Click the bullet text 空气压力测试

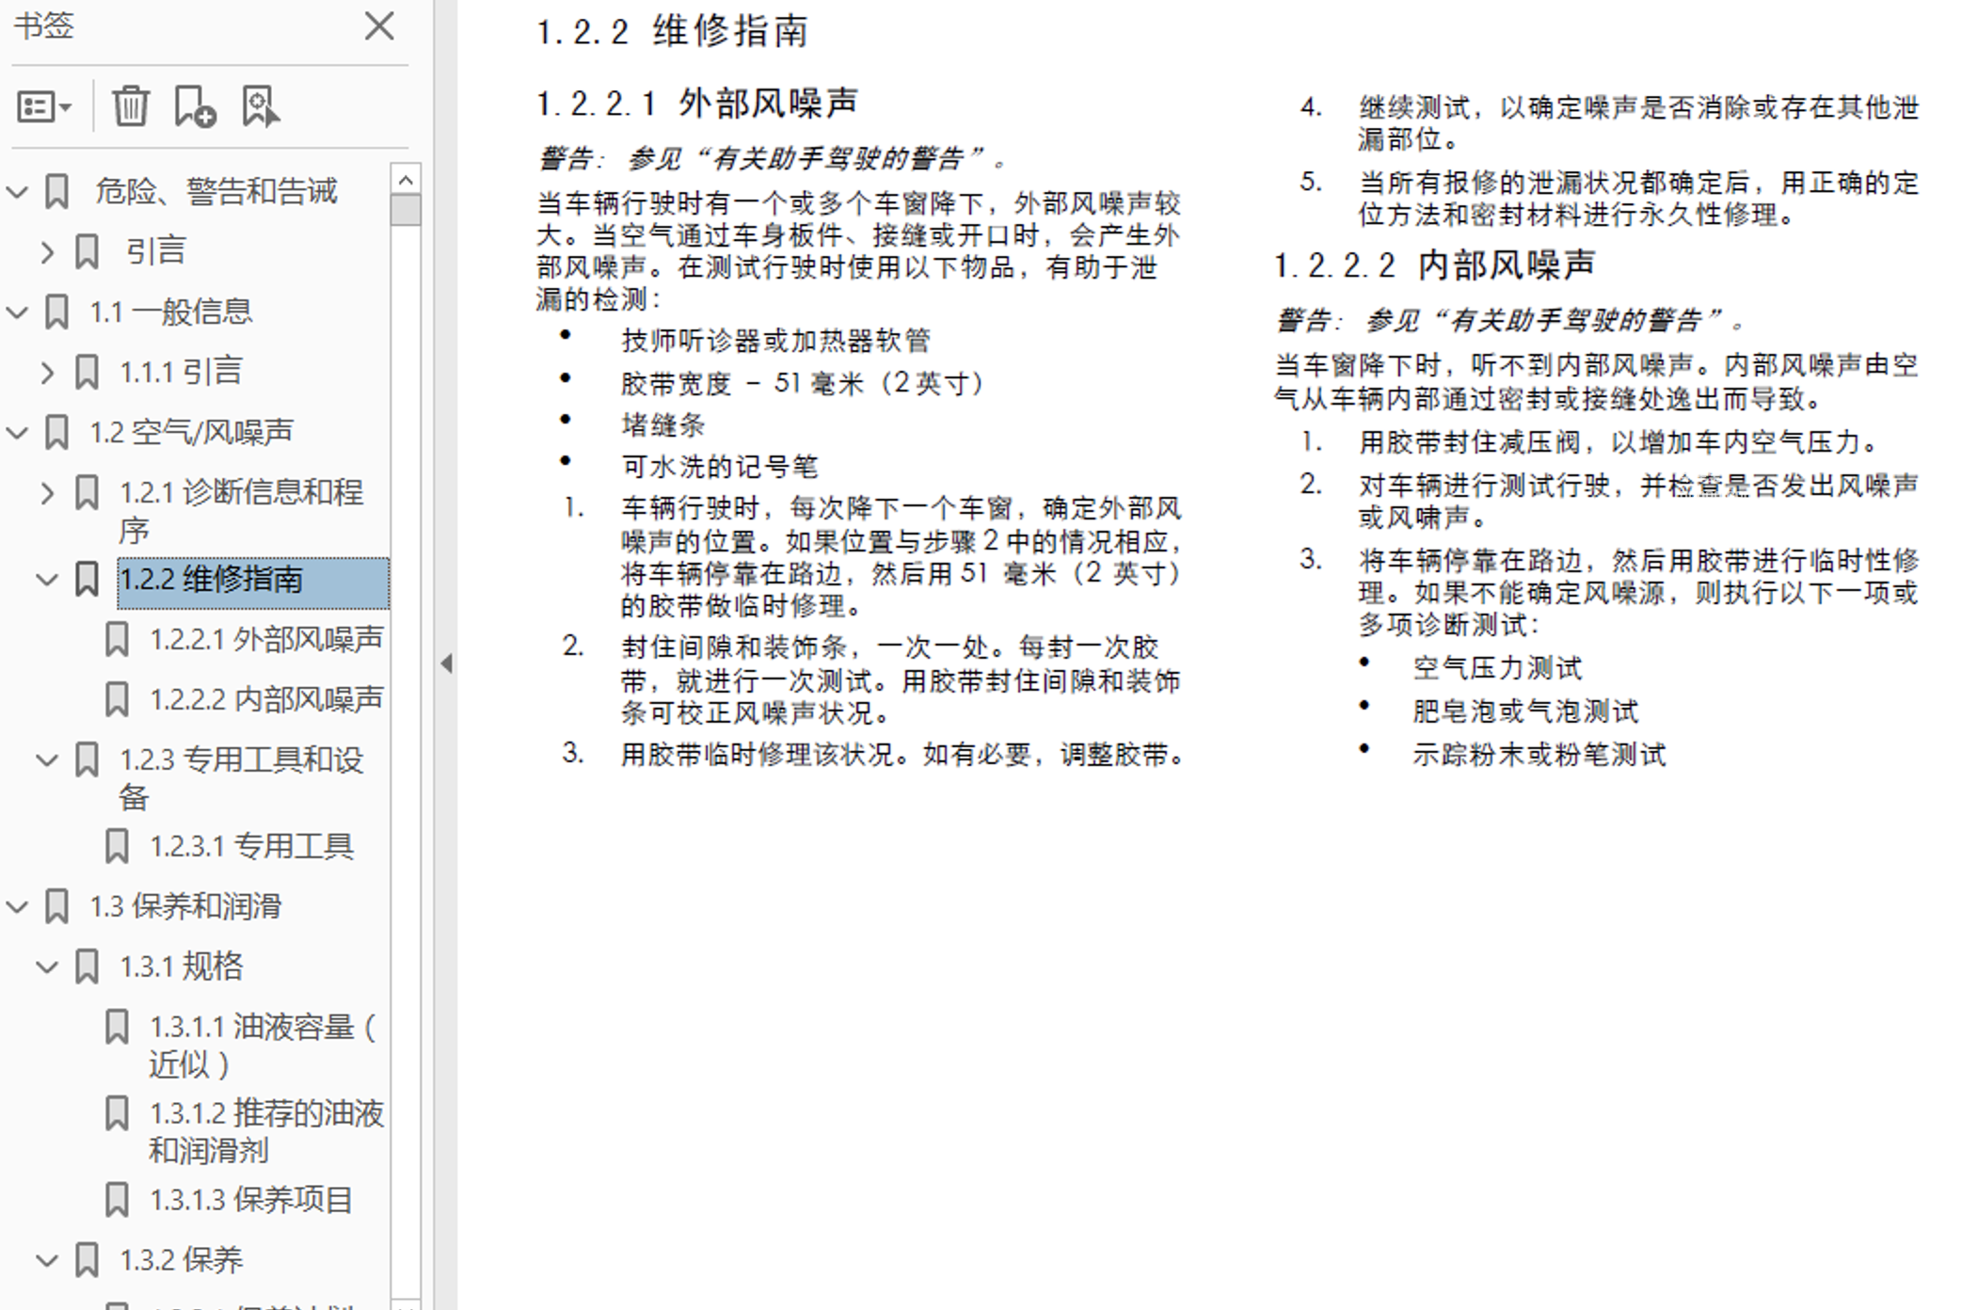[x=1497, y=669]
